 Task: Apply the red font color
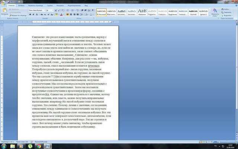[61, 15]
